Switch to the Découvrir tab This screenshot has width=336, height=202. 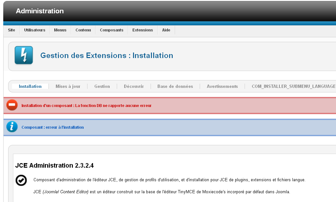coord(134,86)
